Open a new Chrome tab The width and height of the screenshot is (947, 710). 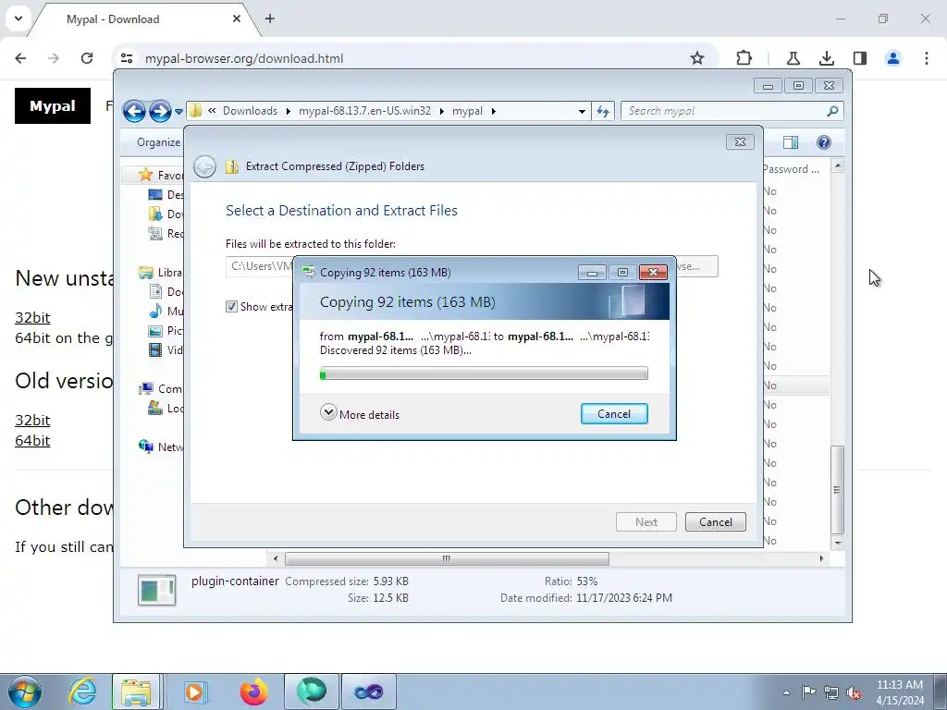tap(270, 18)
